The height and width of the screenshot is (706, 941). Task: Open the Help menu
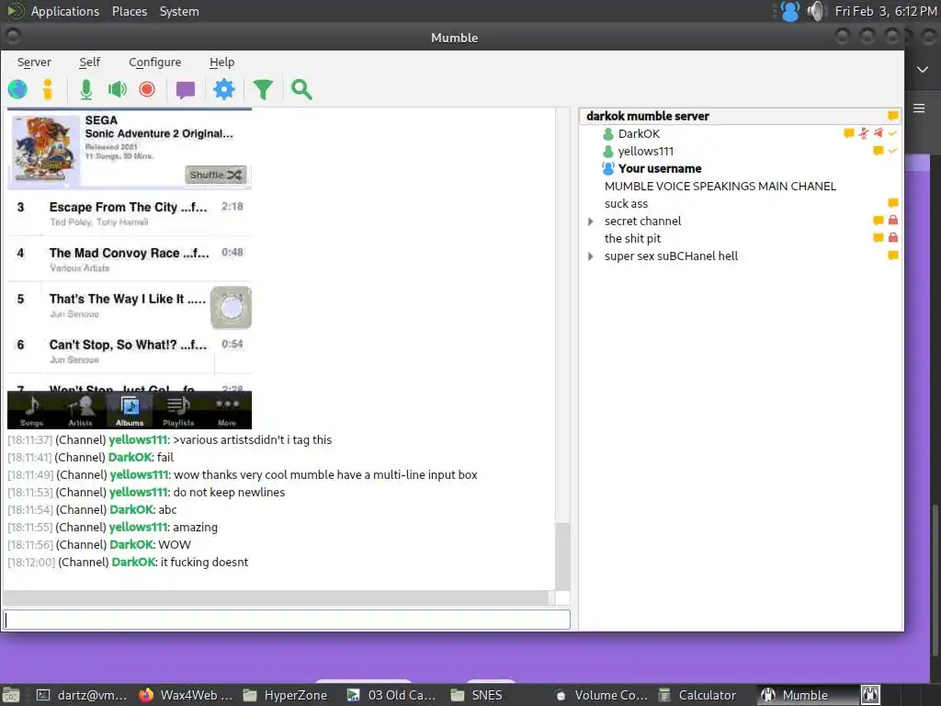(221, 62)
